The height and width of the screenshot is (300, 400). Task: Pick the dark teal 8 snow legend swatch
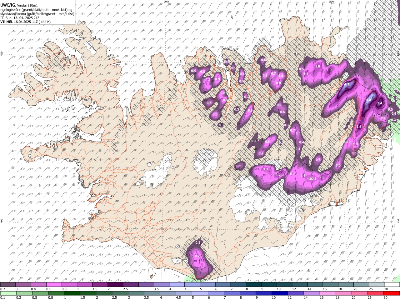pyautogui.click(x=254, y=284)
